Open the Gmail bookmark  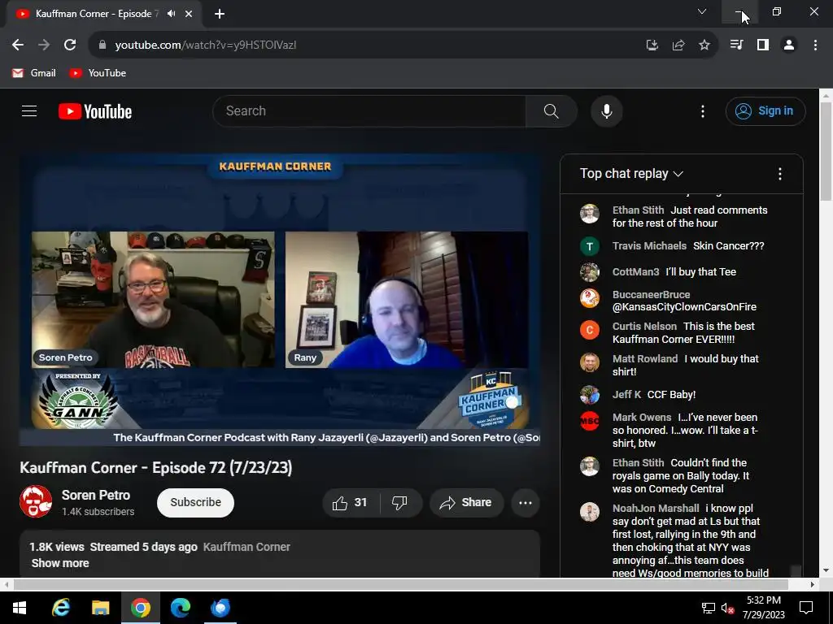click(34, 73)
